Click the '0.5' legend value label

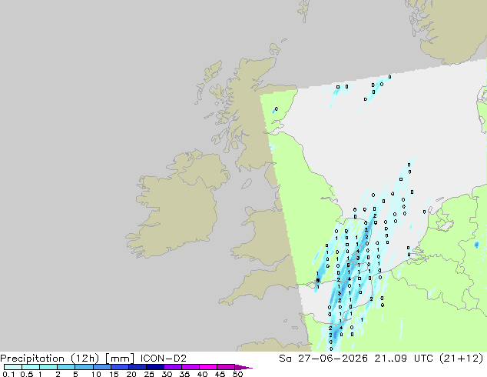click(x=27, y=374)
